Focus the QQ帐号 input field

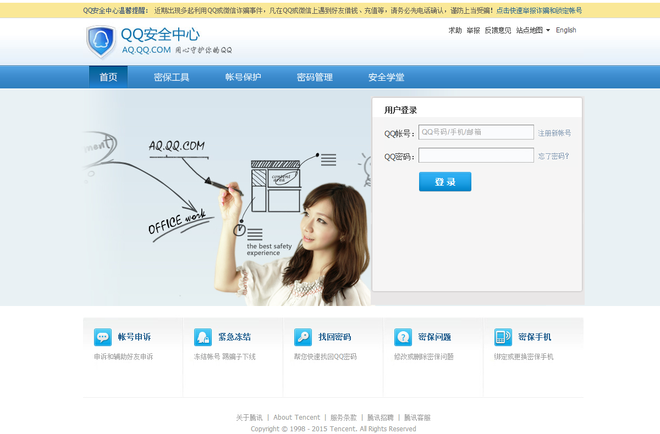(476, 132)
